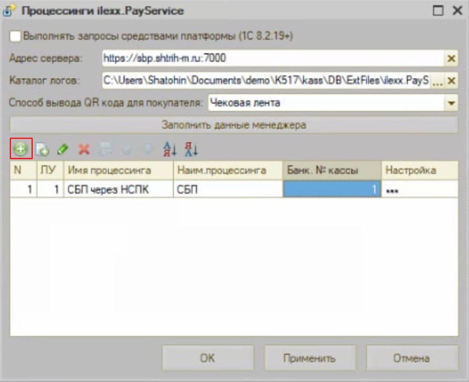Click the Имя процессинга column header
The width and height of the screenshot is (469, 382).
[118, 170]
